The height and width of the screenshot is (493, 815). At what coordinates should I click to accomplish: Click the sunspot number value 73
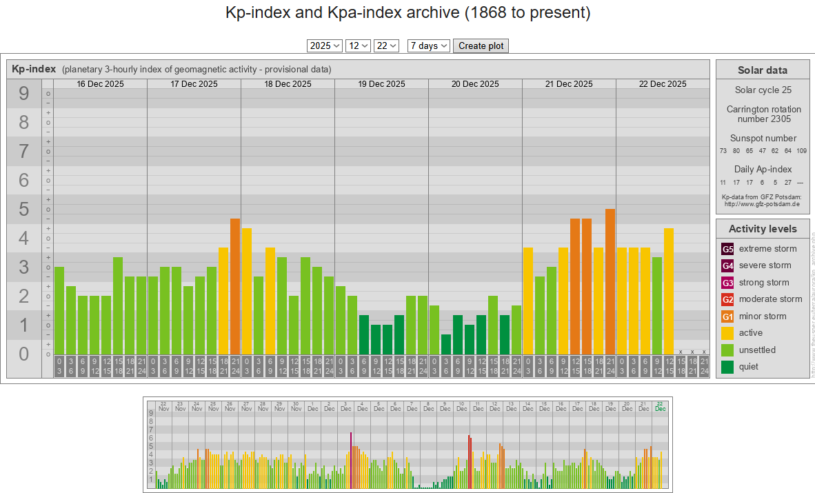(723, 151)
